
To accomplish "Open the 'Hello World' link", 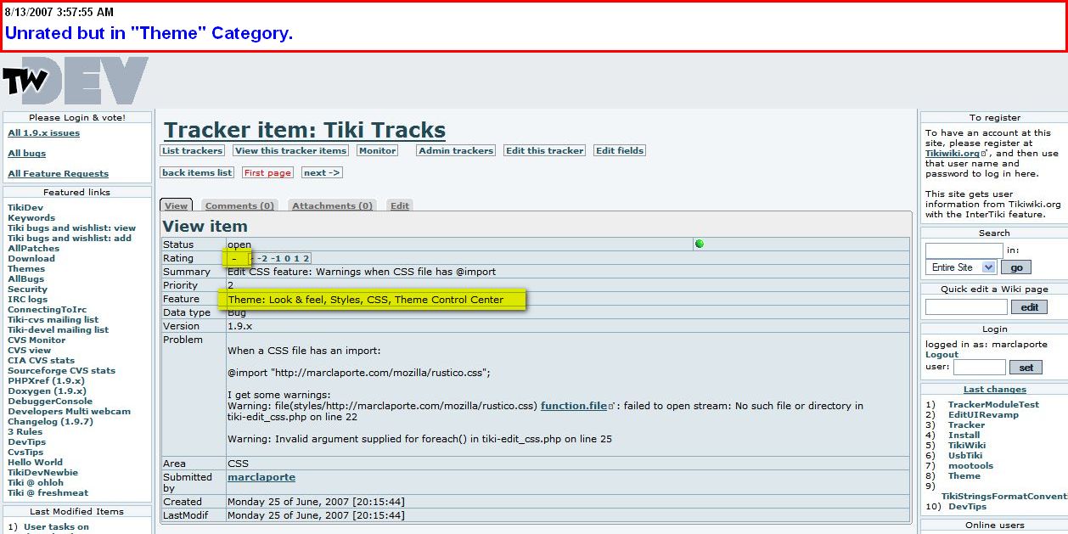I will point(36,463).
